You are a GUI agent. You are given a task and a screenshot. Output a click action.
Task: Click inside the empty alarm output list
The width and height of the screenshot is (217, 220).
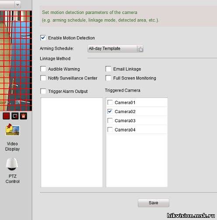point(72,142)
